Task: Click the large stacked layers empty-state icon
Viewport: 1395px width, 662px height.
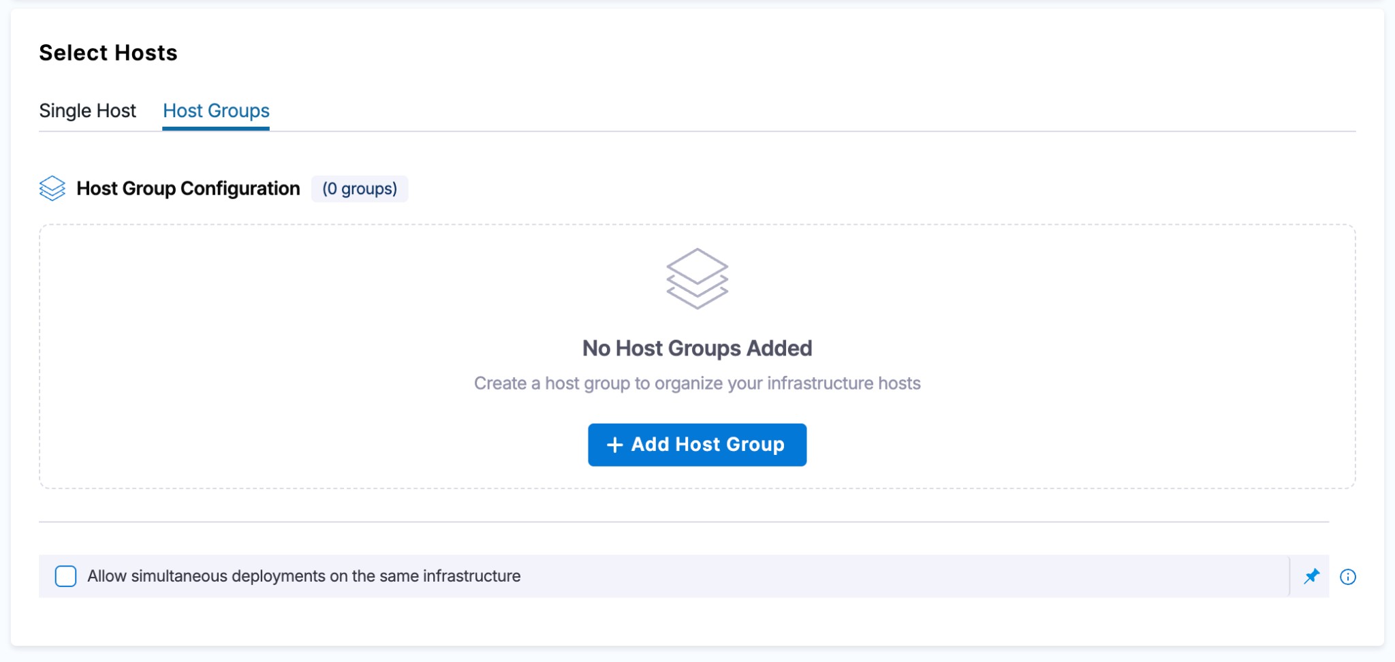Action: coord(697,279)
